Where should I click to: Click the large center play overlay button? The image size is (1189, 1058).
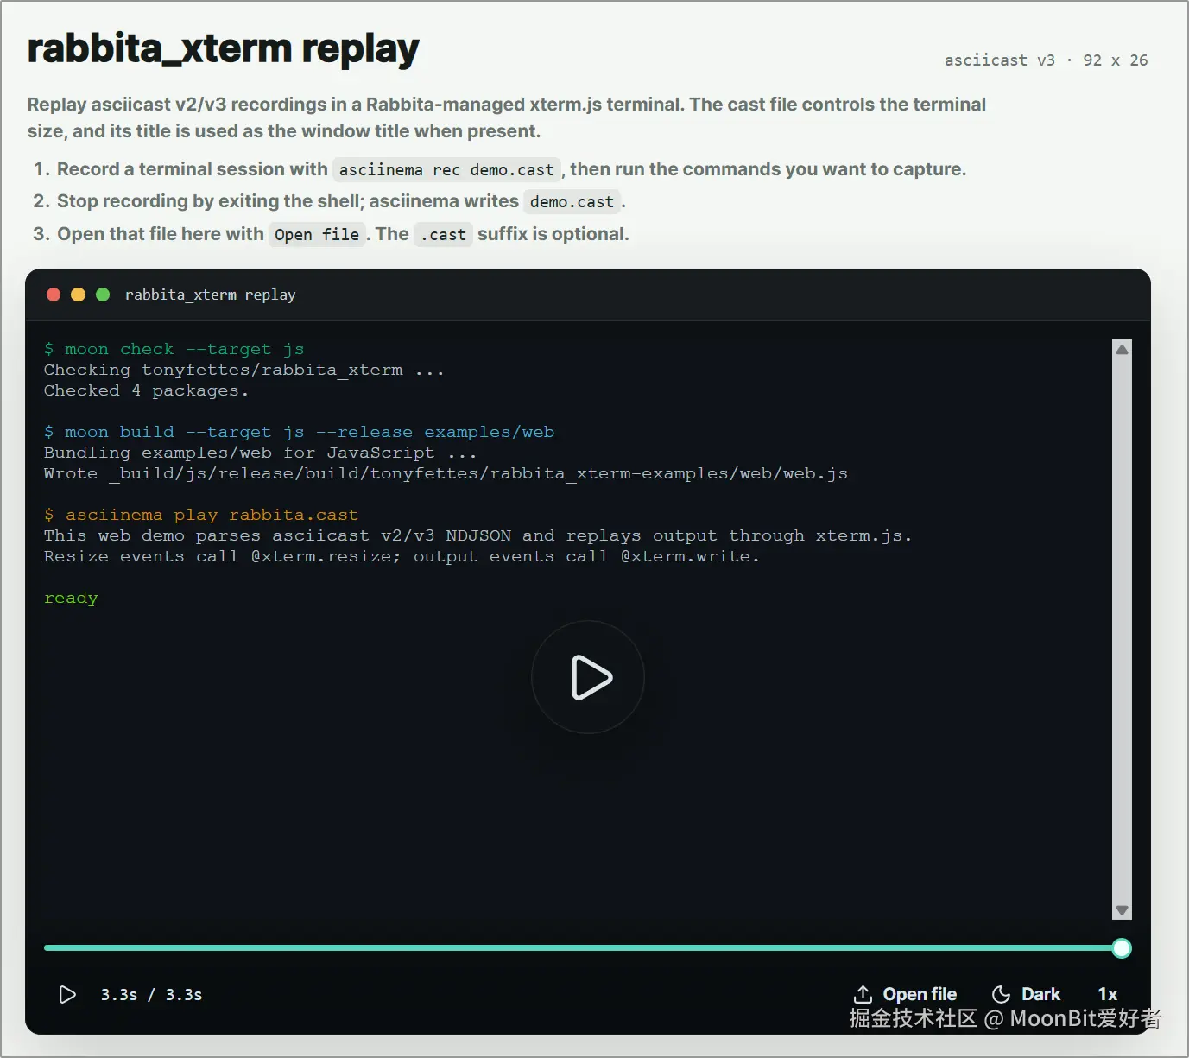point(588,677)
